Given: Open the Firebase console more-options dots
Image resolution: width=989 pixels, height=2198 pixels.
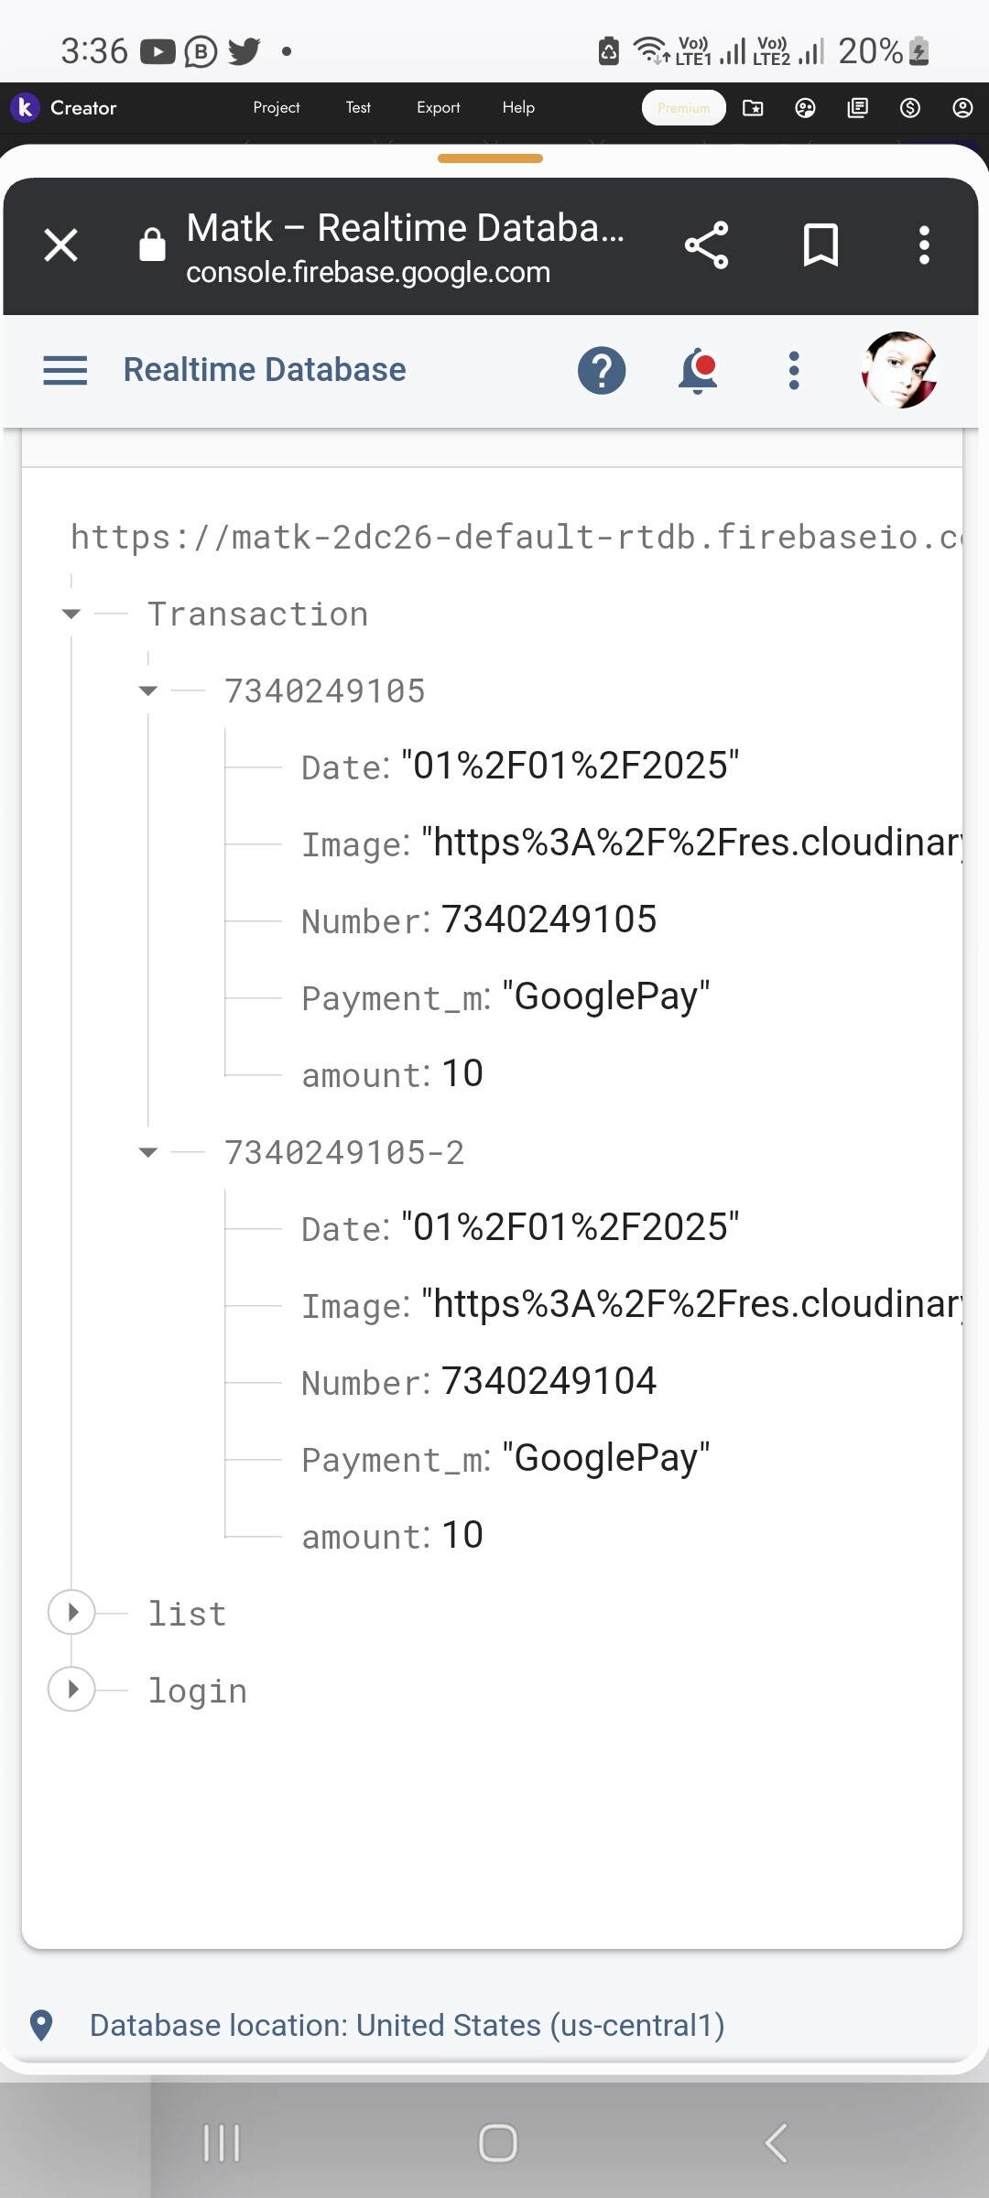Looking at the screenshot, I should click(794, 371).
